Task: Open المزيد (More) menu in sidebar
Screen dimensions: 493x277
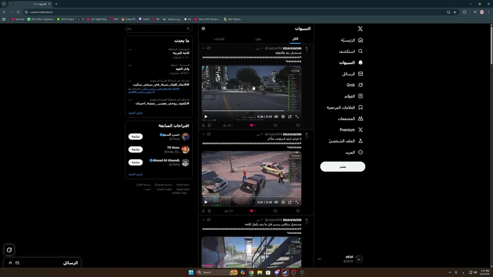Action: click(354, 152)
